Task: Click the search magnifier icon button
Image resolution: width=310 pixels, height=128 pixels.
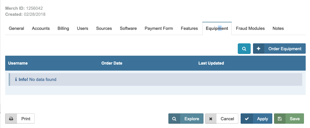Action: tap(244, 49)
